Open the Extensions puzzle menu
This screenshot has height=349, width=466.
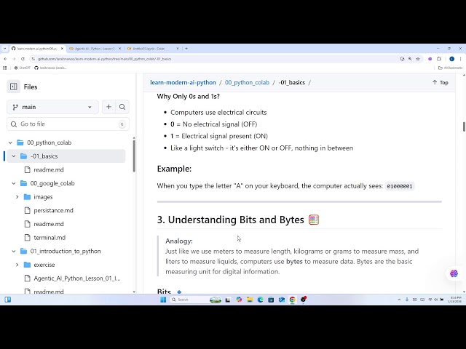439,59
